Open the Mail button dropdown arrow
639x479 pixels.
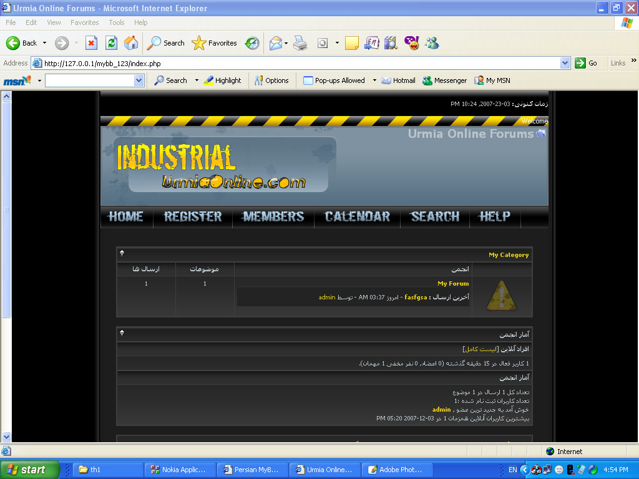coord(286,43)
